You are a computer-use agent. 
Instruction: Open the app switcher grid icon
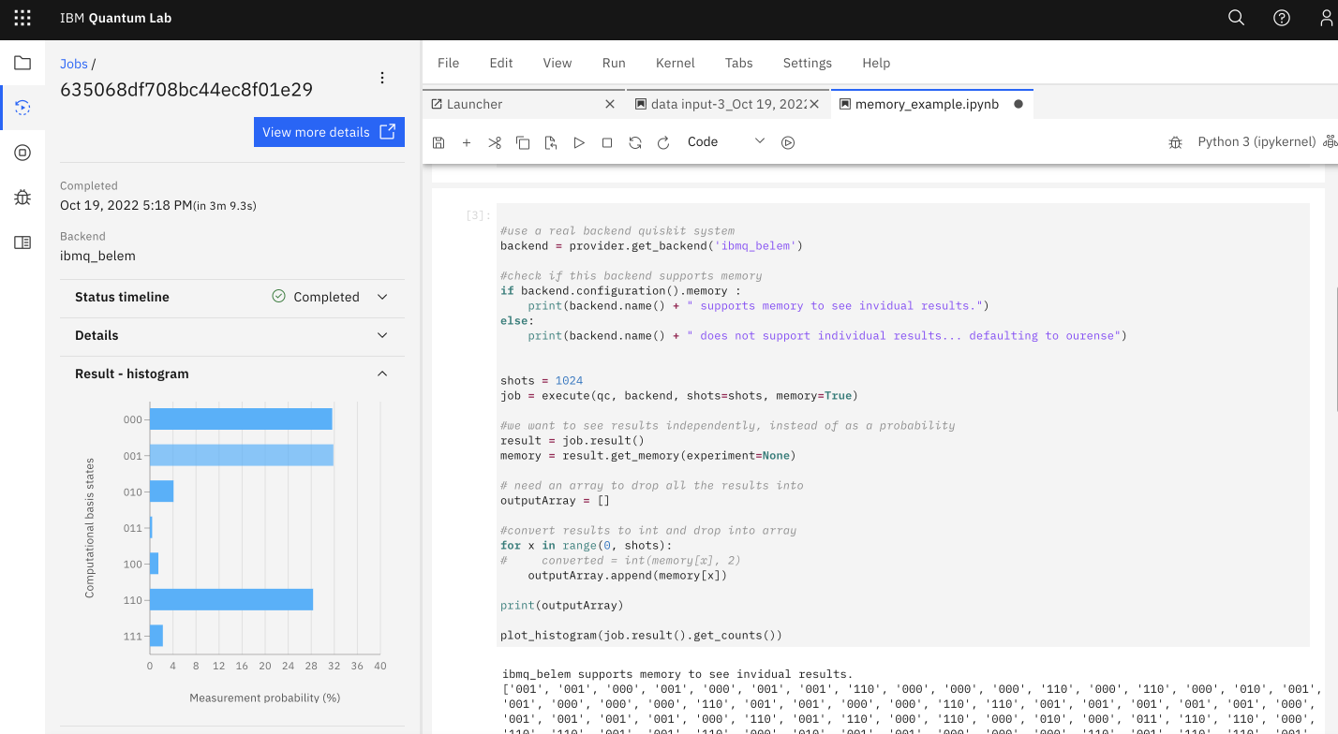point(22,18)
